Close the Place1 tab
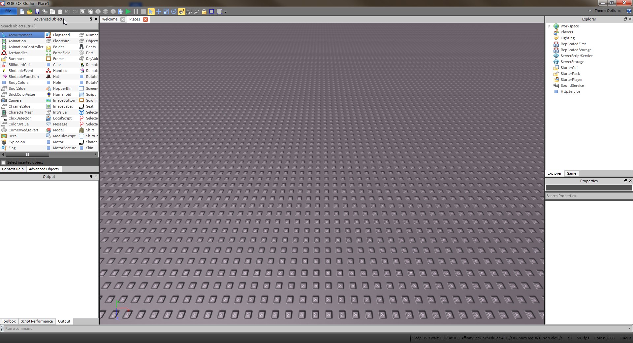Image resolution: width=633 pixels, height=343 pixels. [x=145, y=19]
